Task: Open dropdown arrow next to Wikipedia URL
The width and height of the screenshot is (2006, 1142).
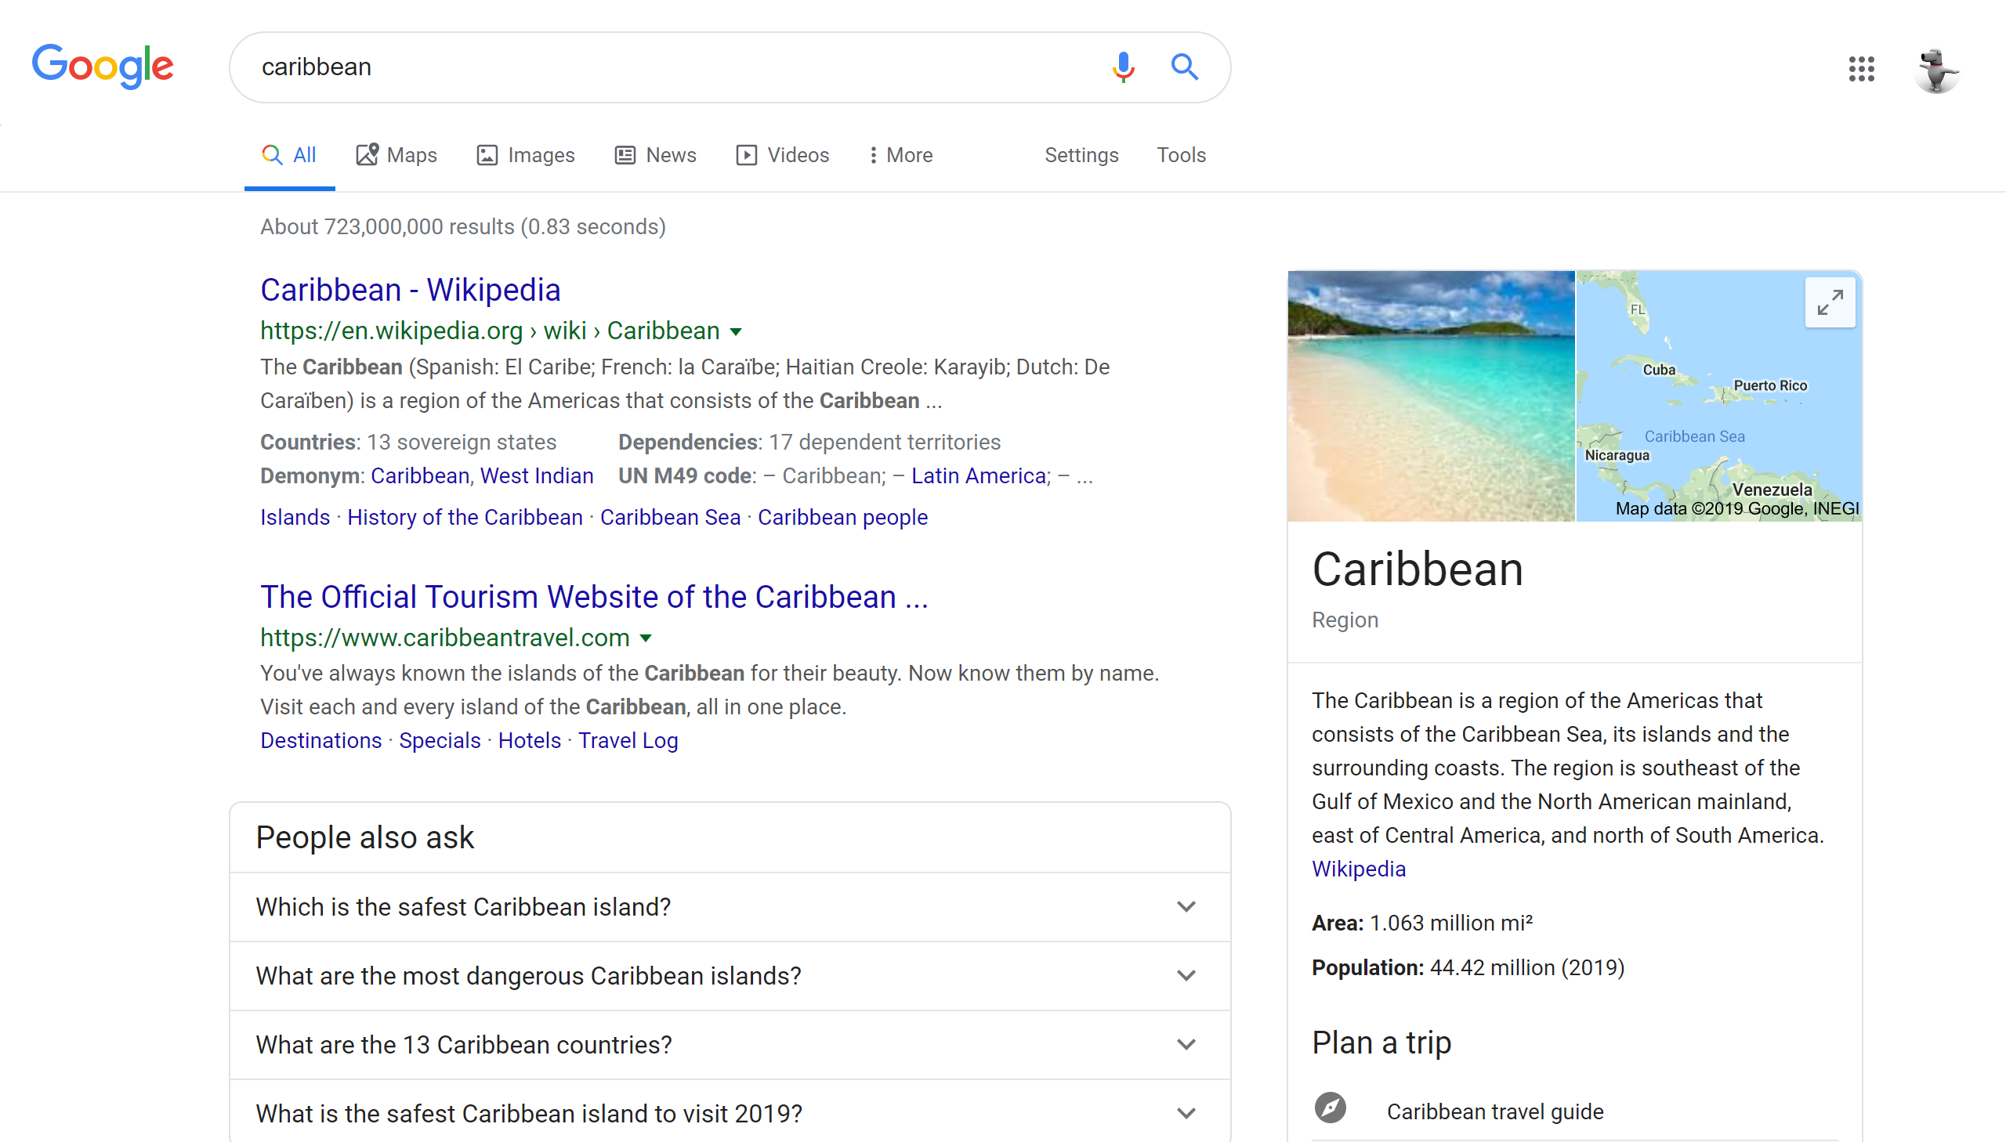Action: pos(736,332)
